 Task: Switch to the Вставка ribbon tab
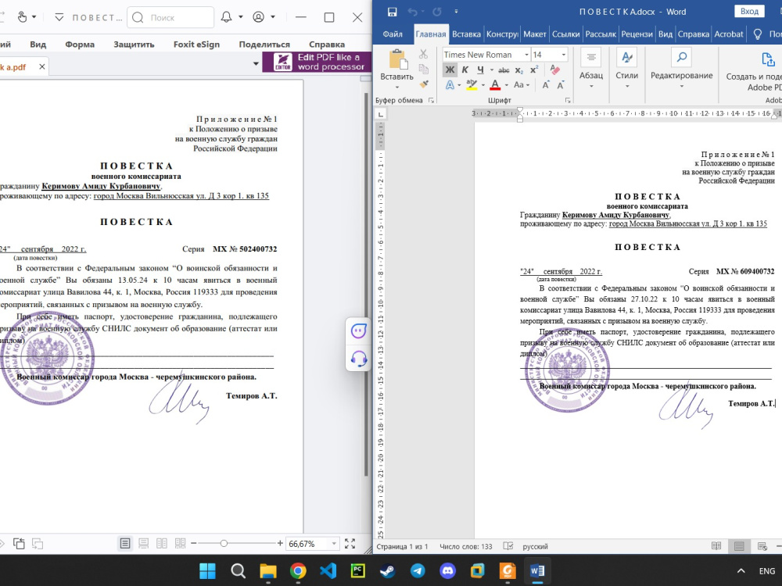pyautogui.click(x=466, y=34)
